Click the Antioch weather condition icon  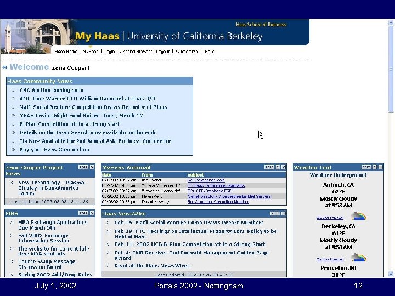tap(358, 216)
